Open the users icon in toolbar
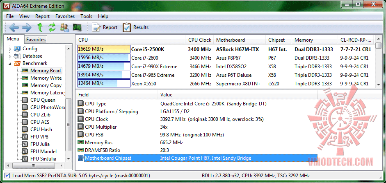The width and height of the screenshot is (386, 183). pos(64,27)
